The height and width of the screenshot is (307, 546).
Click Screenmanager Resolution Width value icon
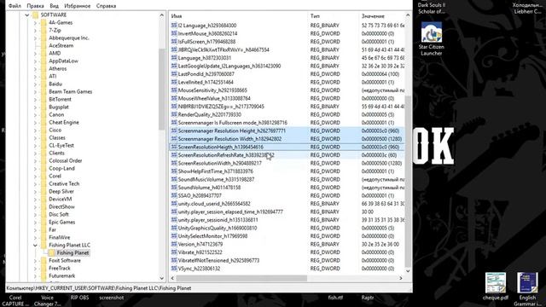point(174,139)
